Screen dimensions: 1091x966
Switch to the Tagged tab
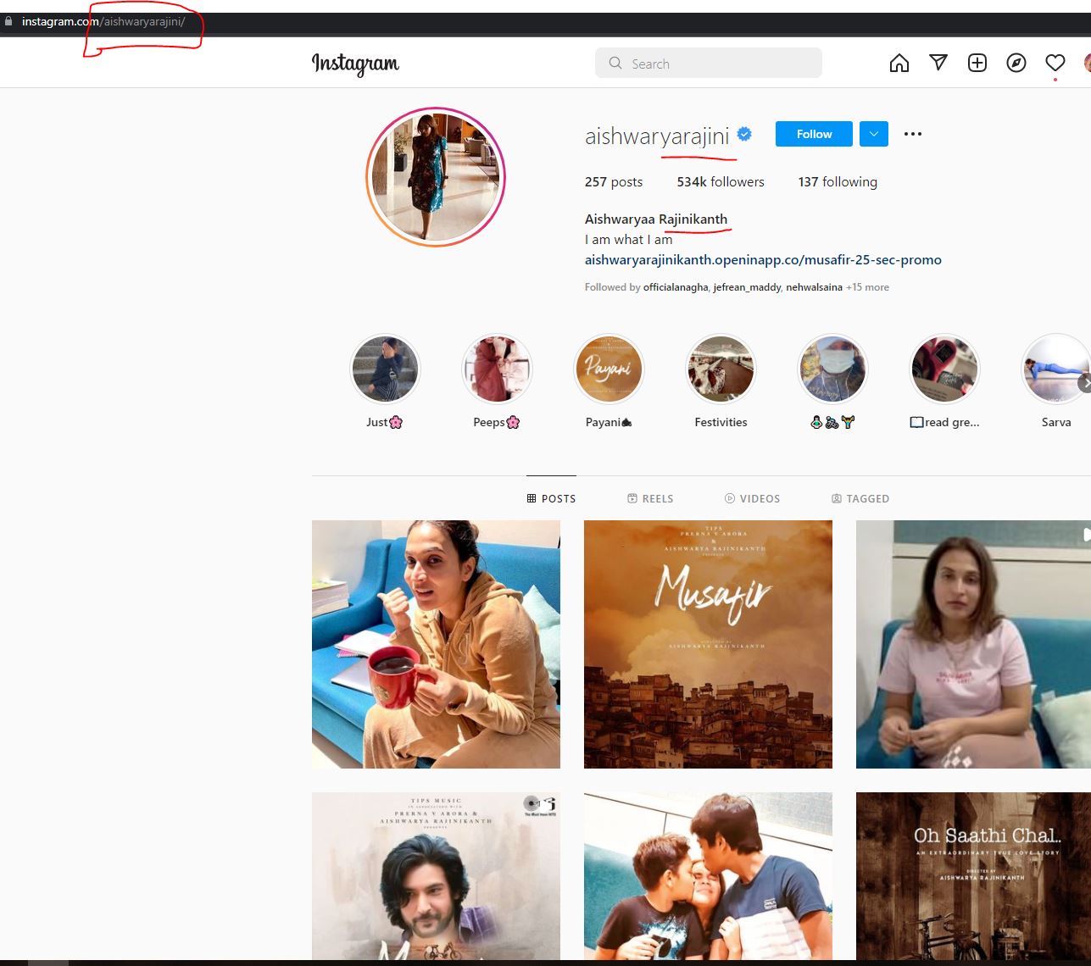pos(860,498)
